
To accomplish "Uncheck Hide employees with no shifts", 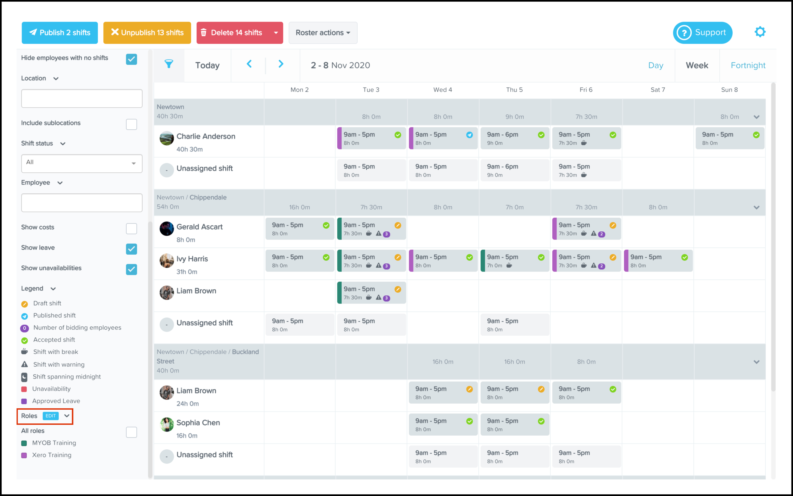I will click(132, 59).
